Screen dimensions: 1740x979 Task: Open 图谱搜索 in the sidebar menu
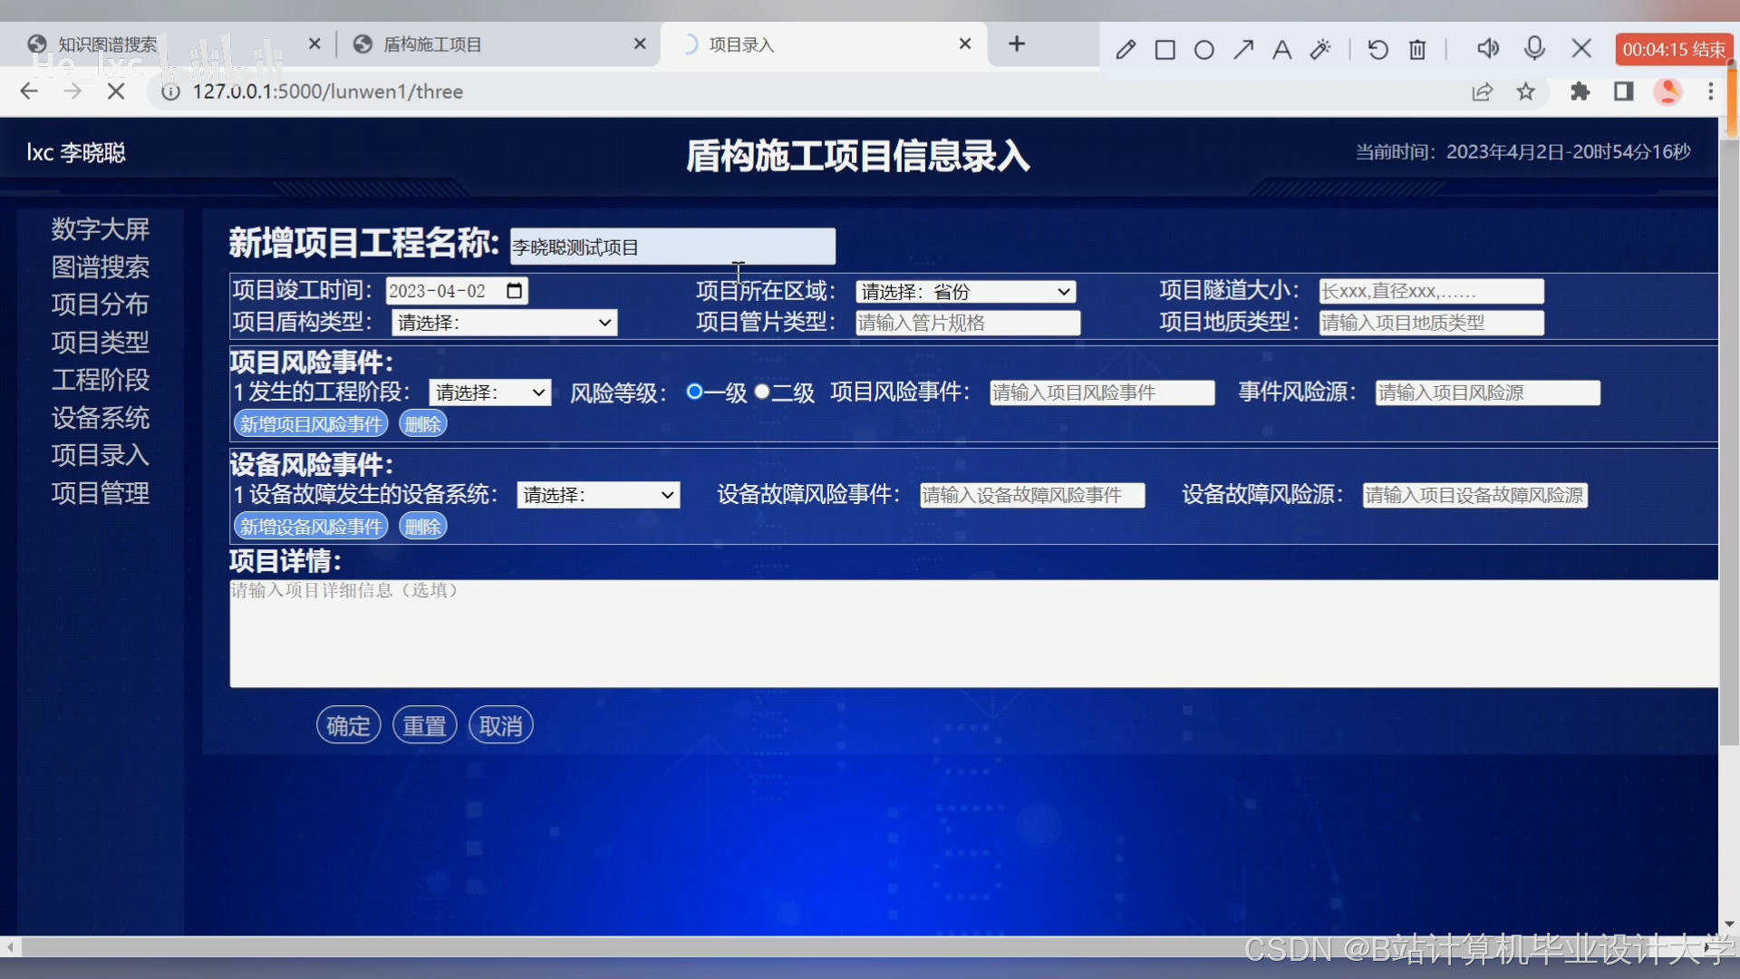101,267
